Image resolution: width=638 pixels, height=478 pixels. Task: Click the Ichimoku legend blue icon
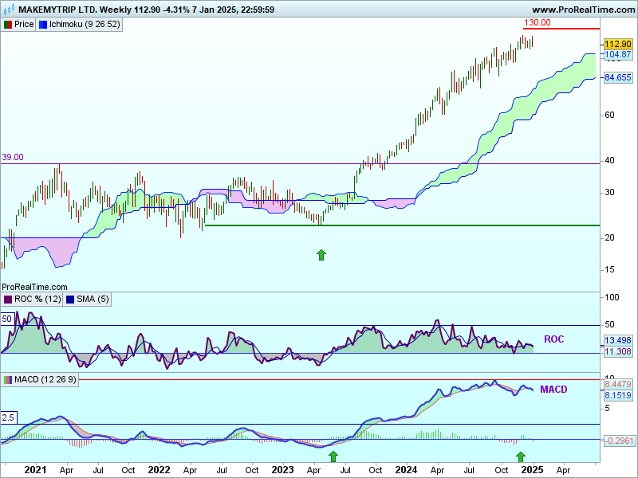click(x=43, y=25)
